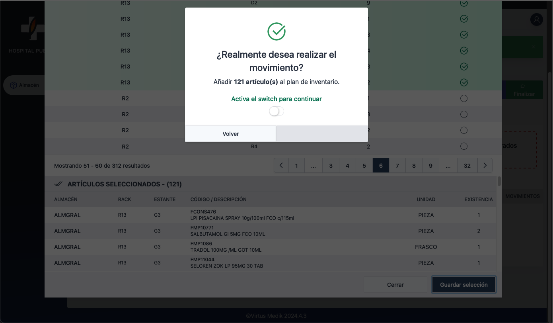
Task: Click the selected articles list scrollbar
Action: (499, 182)
